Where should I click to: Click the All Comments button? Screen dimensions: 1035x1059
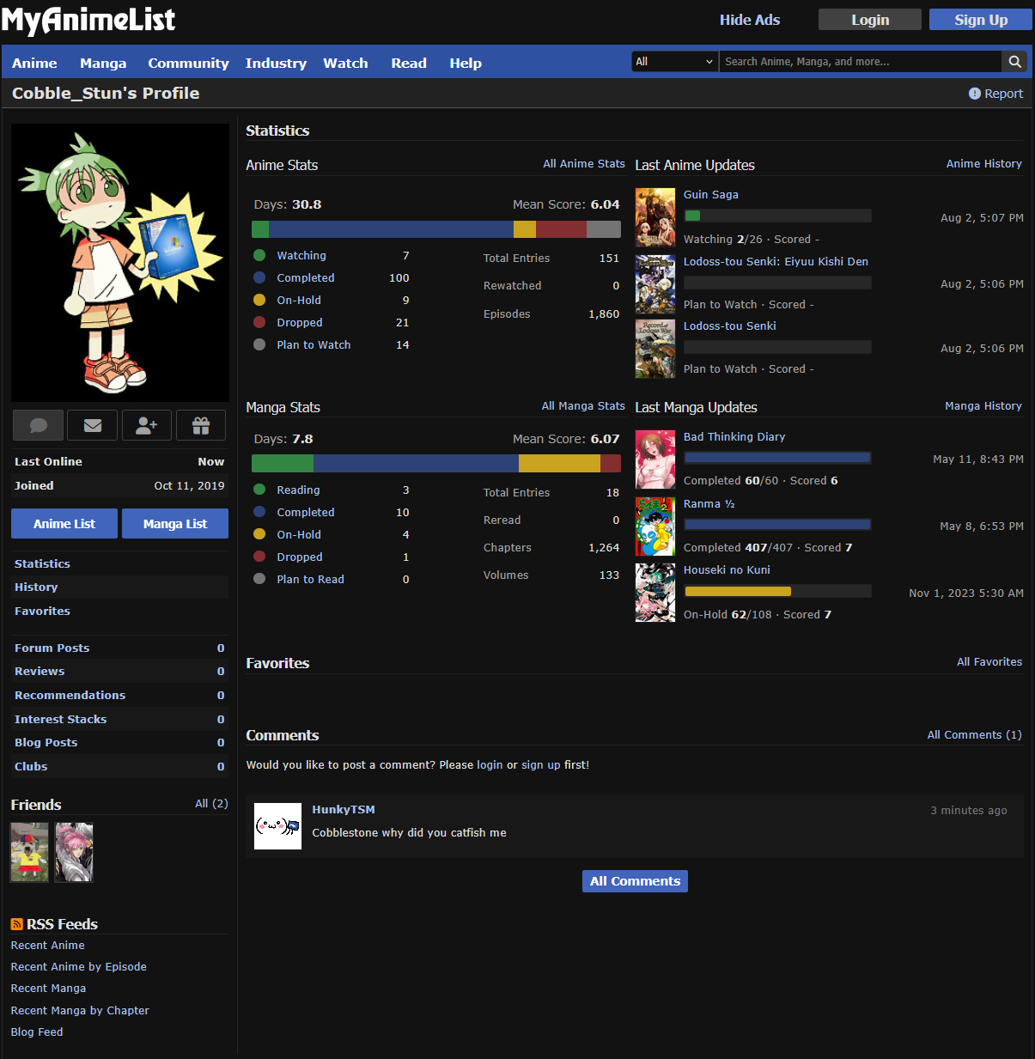(635, 881)
